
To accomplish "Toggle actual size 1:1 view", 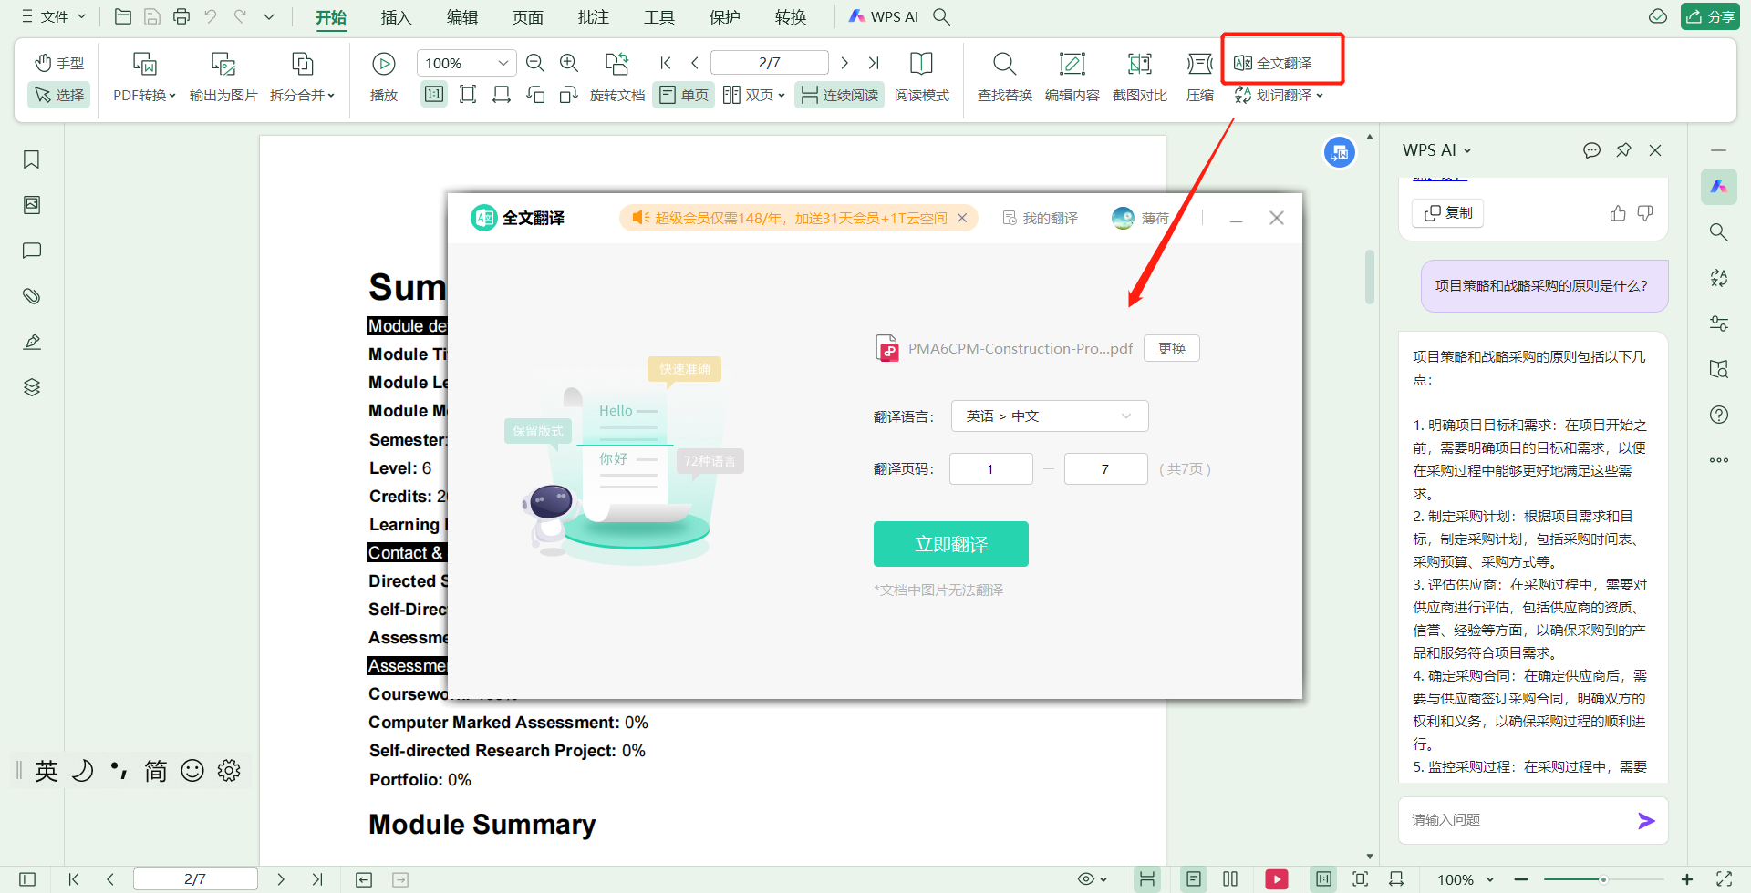I will pyautogui.click(x=434, y=95).
